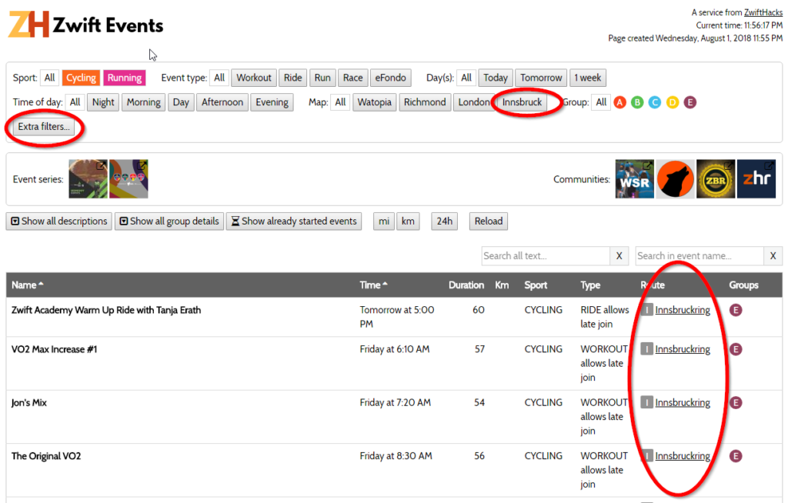Clear the Search all text field
This screenshot has width=788, height=503.
[619, 256]
